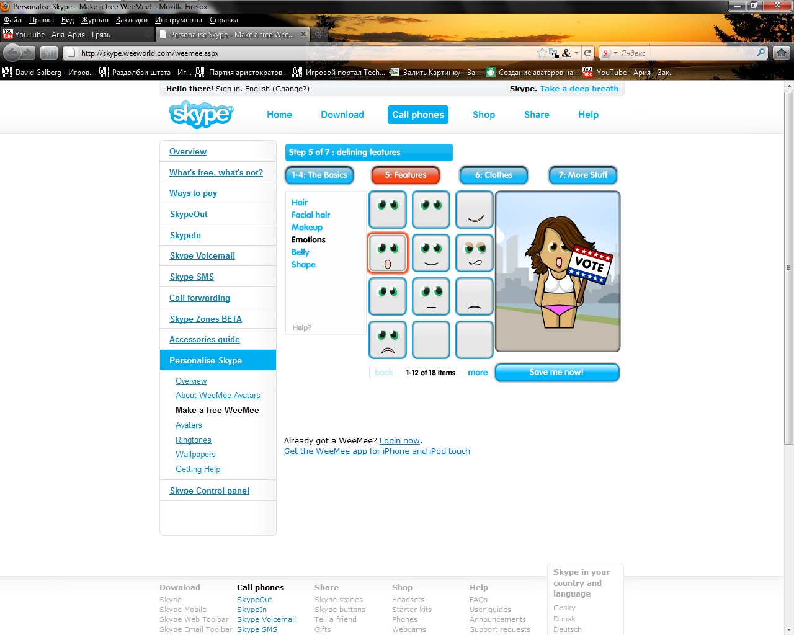
Task: Click the vertical page scrollbar
Action: click(788, 268)
